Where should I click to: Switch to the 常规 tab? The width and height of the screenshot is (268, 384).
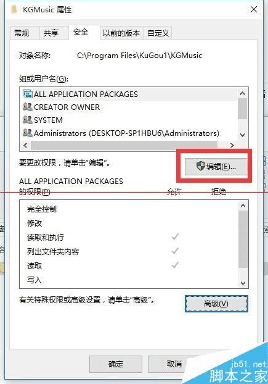coord(22,33)
